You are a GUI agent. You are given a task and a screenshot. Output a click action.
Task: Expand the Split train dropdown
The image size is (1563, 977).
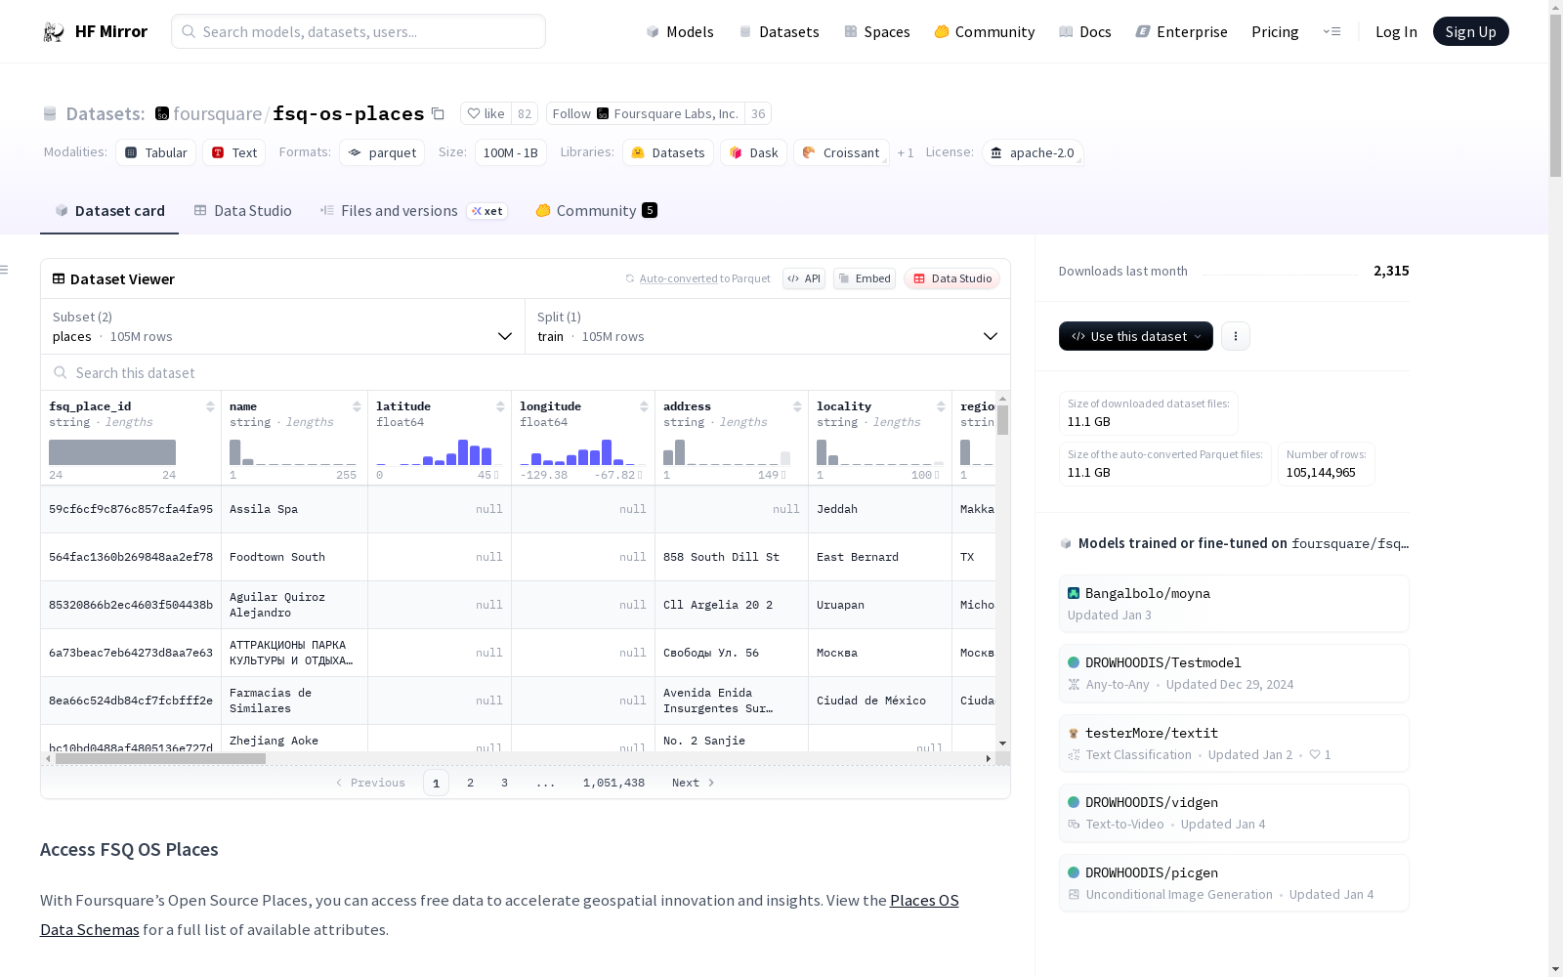coord(768,326)
